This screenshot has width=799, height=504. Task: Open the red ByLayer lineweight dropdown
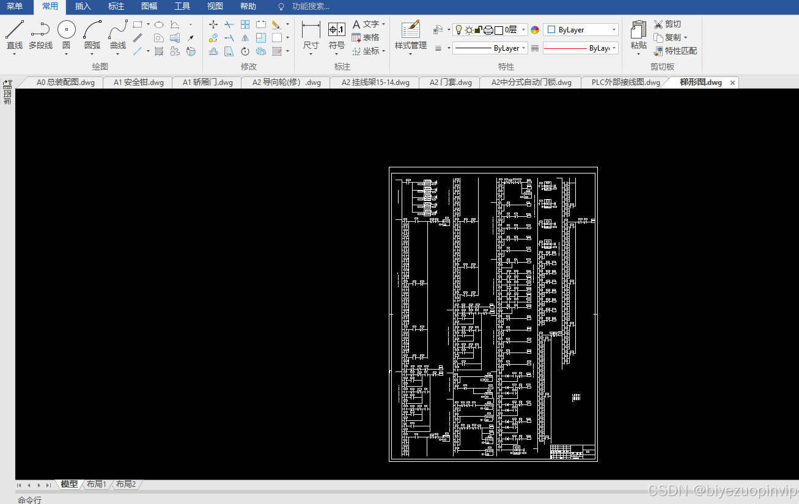click(x=614, y=48)
